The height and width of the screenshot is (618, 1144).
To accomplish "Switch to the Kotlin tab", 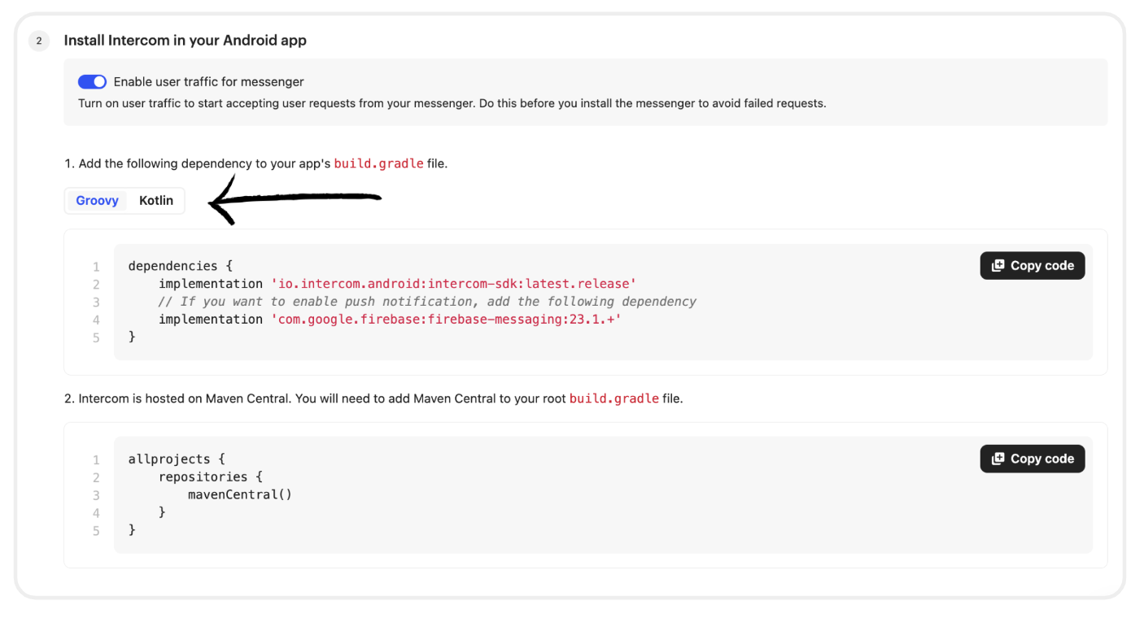I will click(156, 201).
